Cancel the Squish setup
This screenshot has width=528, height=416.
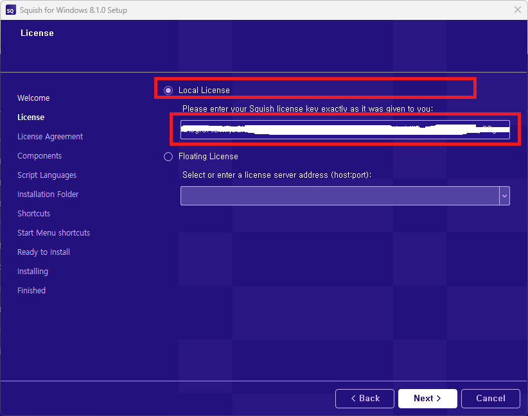point(491,399)
